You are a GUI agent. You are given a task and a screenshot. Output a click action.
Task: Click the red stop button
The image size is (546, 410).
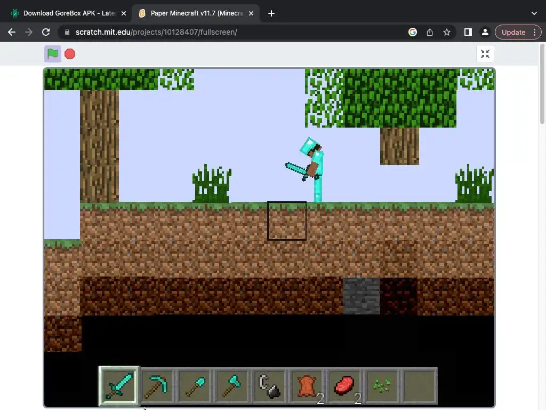pyautogui.click(x=70, y=54)
